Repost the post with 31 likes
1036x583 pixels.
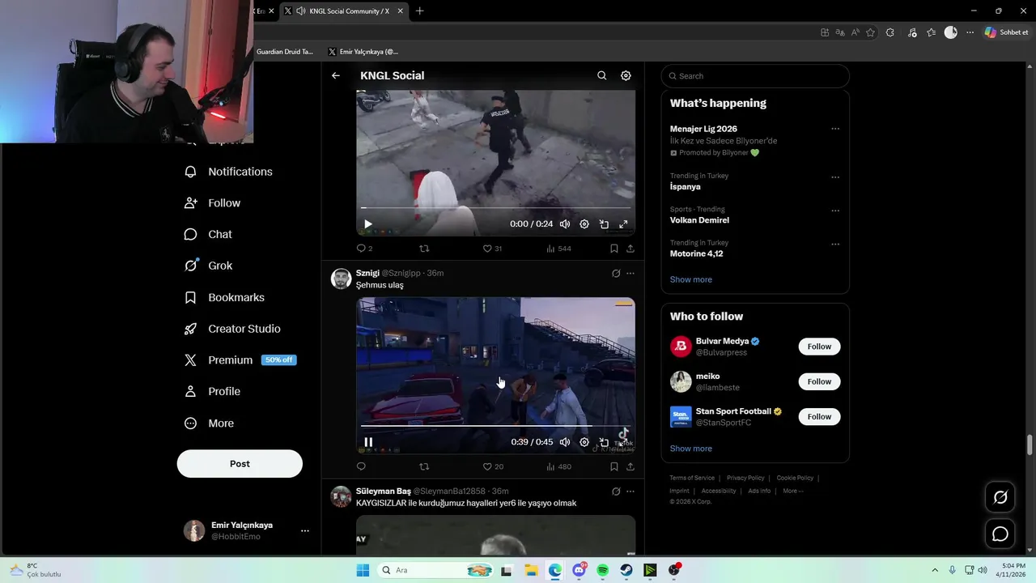pos(424,249)
